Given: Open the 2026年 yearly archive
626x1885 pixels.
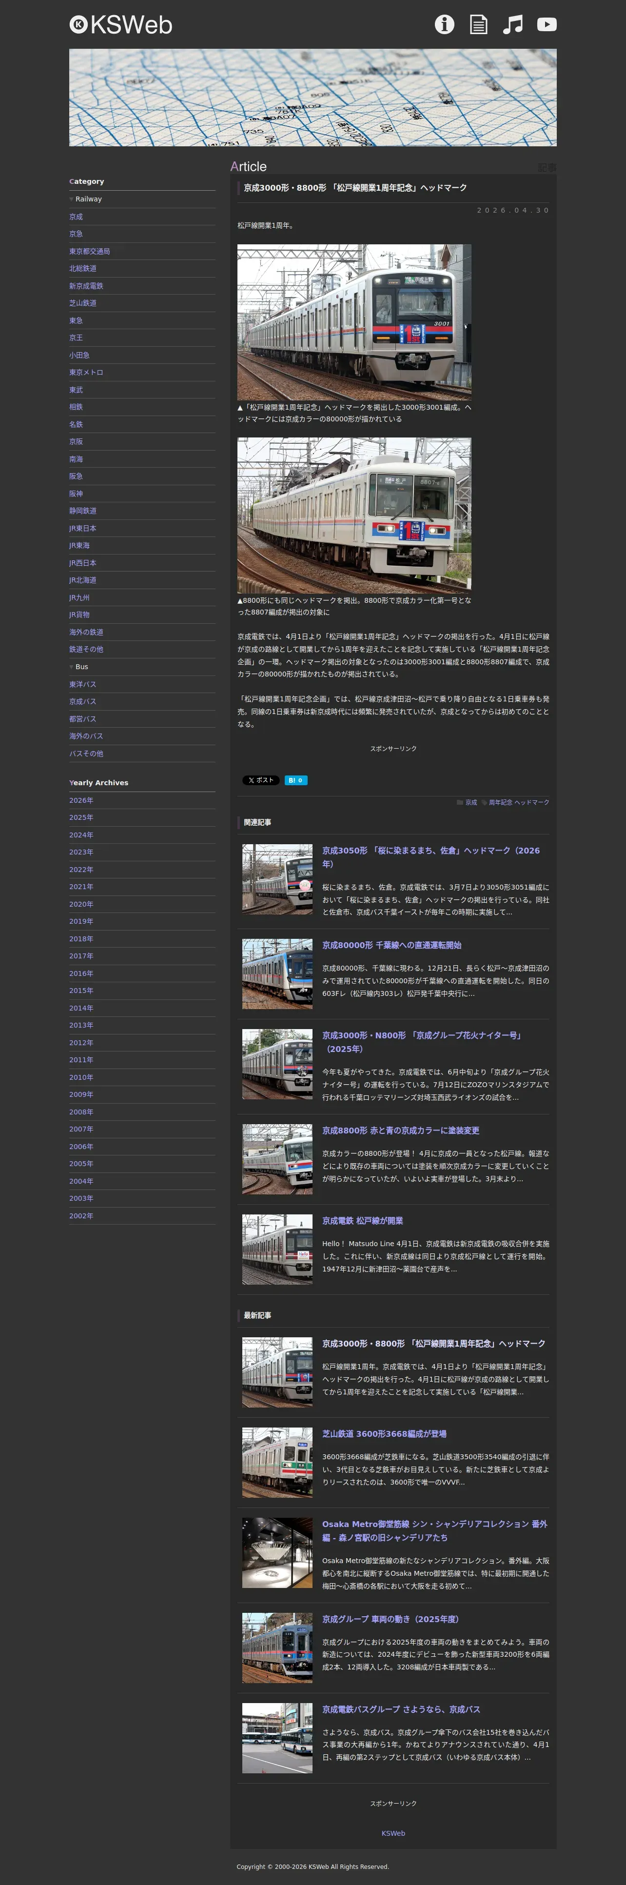Looking at the screenshot, I should (x=81, y=800).
